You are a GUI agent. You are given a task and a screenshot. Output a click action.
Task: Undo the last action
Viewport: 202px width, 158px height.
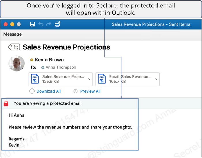41,24
